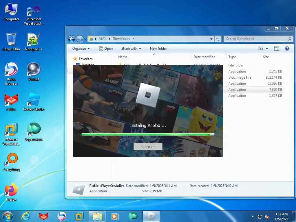The image size is (296, 222).
Task: Click the Windows Start orb
Action: point(8,216)
